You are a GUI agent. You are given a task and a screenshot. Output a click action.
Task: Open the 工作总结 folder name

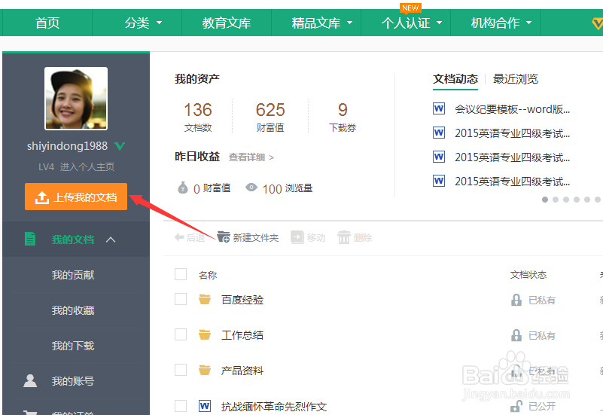click(242, 335)
